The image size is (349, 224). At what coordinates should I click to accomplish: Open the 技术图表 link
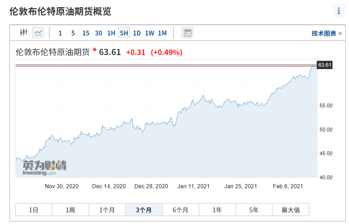point(326,33)
